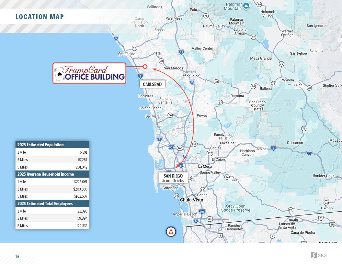The image size is (342, 264).
Task: Click the 2D highway shield near Tecate
Action: click(x=332, y=224)
